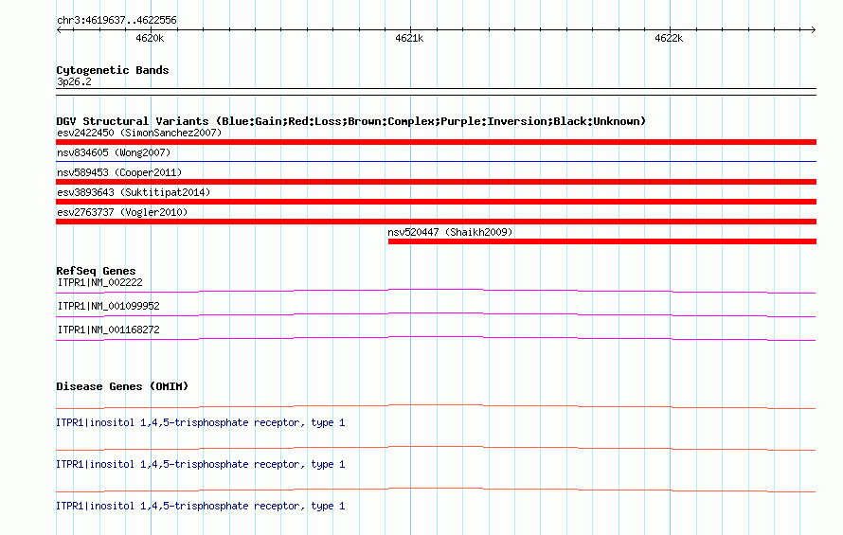The width and height of the screenshot is (843, 535).
Task: Click the red bar of nsv520447
Action: 602,241
